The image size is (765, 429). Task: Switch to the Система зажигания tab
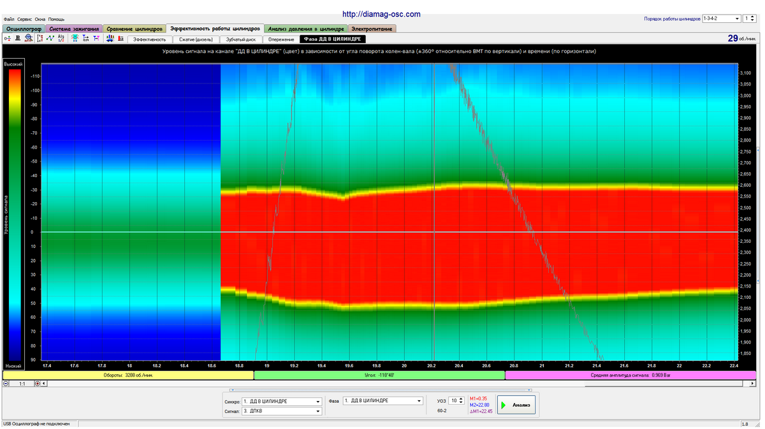click(x=74, y=29)
